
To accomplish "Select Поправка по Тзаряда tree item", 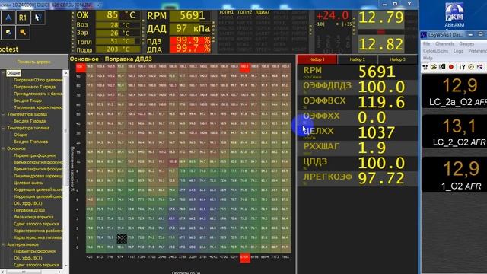I will [x=34, y=87].
